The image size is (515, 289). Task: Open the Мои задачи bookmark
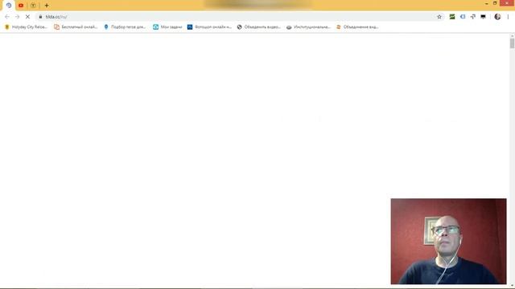pyautogui.click(x=167, y=26)
